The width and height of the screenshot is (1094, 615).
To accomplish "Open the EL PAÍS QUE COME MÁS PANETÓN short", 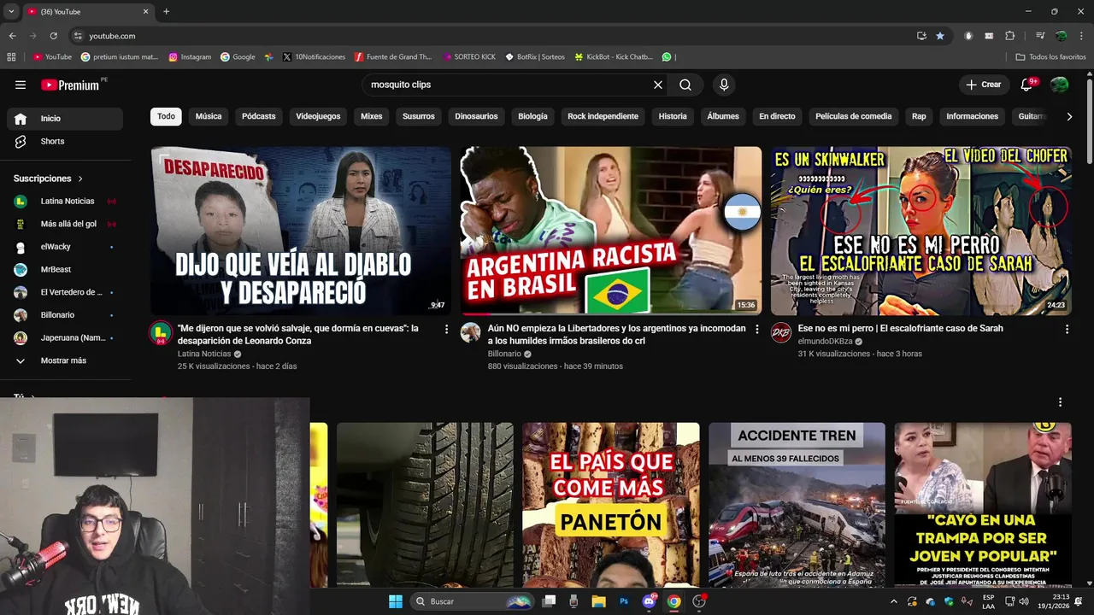I will 611,505.
